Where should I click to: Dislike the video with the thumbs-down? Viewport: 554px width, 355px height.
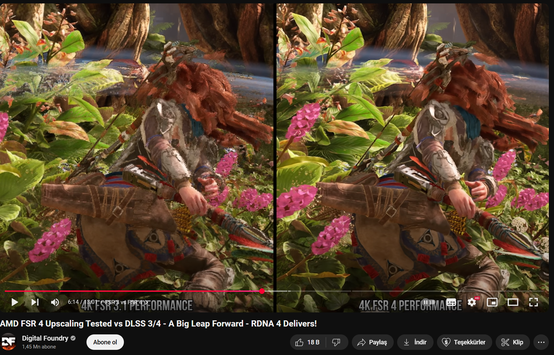click(336, 342)
